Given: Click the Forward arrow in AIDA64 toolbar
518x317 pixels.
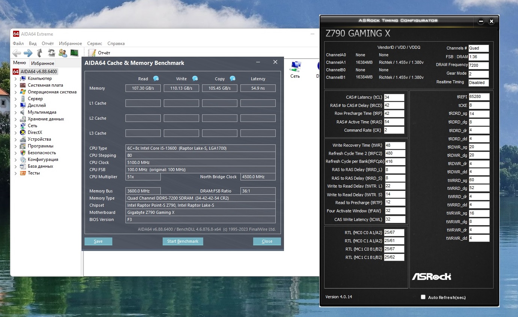Looking at the screenshot, I should [28, 53].
